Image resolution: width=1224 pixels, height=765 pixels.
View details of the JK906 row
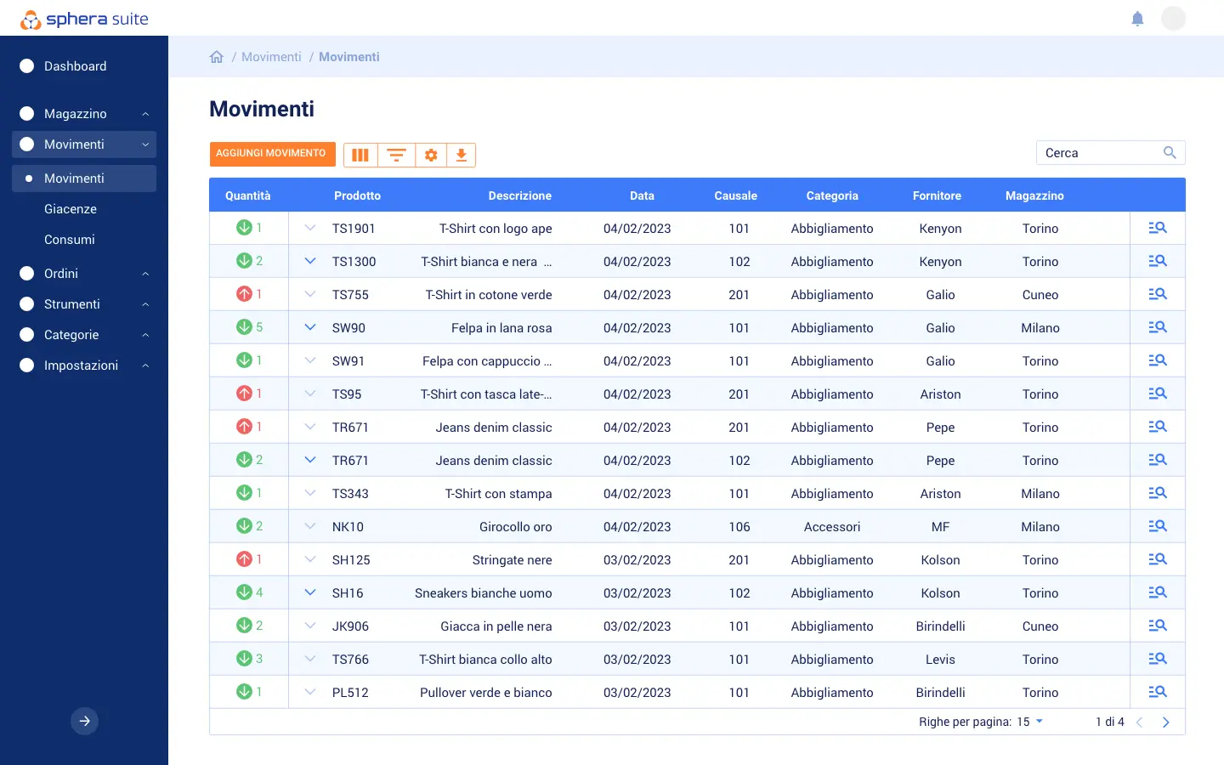1158,626
